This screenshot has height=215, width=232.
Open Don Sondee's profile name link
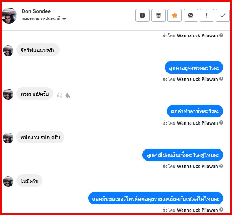click(x=36, y=11)
